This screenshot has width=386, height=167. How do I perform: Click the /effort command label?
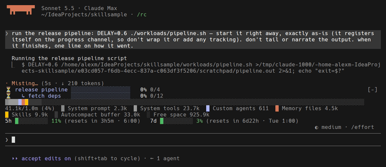point(363,127)
